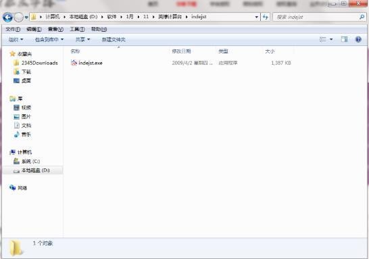369x259 pixels.
Task: Select folder 11 in the address path
Action: (x=146, y=17)
